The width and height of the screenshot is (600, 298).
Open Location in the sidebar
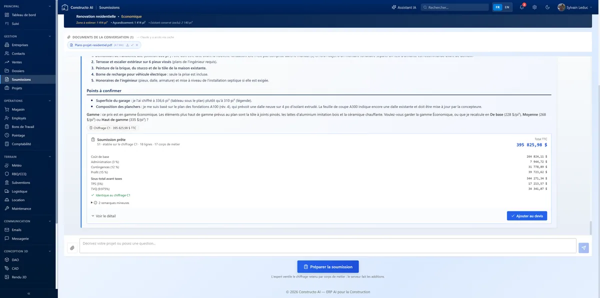pos(28,200)
